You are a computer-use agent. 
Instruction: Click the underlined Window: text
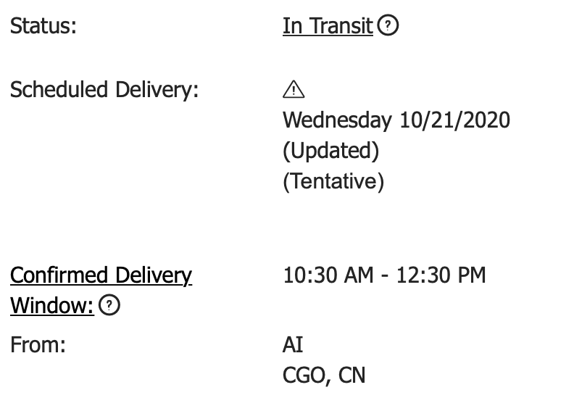[52, 306]
